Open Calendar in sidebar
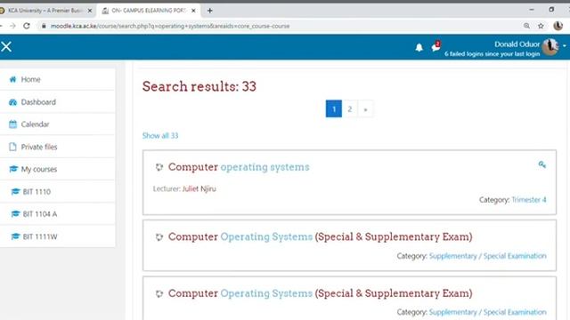 pos(58,124)
